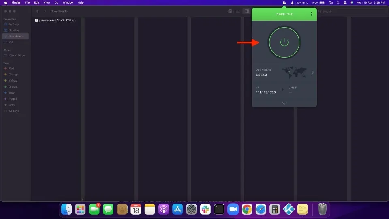Open the Apple menu
The image size is (389, 219).
point(6,3)
